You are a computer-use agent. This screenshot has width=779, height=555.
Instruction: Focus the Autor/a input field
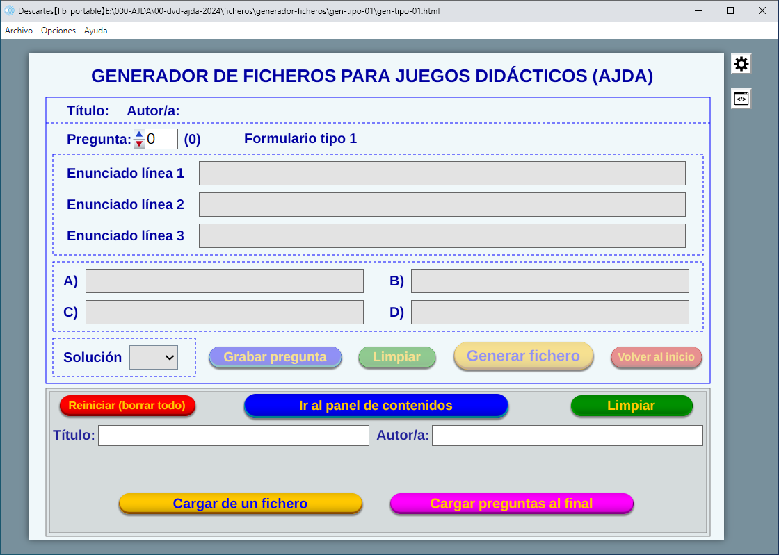[567, 436]
